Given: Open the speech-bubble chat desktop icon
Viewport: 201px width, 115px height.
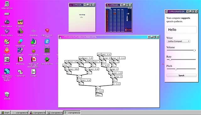Looking at the screenshot, I should pos(20,41).
